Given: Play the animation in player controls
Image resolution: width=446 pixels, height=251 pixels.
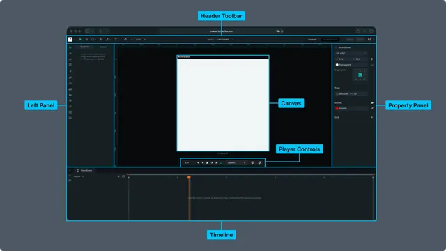Looking at the screenshot, I should click(208, 162).
